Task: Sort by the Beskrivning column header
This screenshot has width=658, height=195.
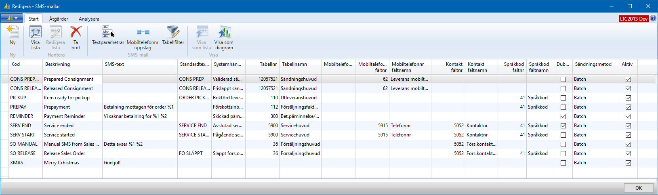Action: coord(72,67)
